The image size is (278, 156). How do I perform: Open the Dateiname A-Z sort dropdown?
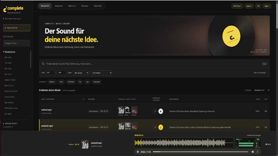(262, 90)
